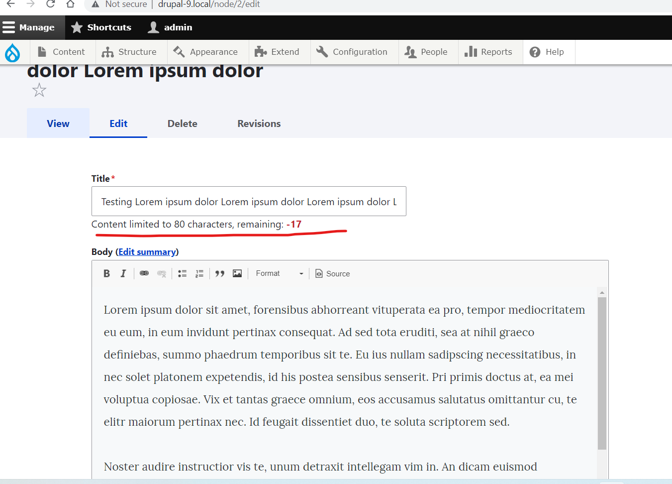Toggle the numbered list
This screenshot has height=484, width=672.
tap(199, 273)
